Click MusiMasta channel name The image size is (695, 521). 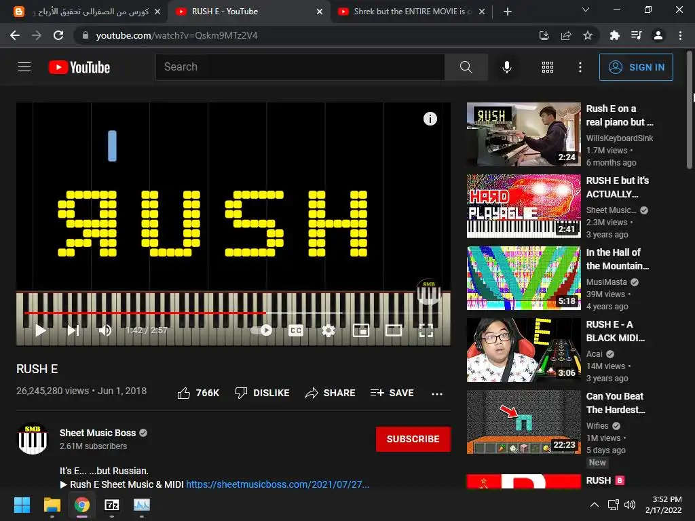click(606, 282)
